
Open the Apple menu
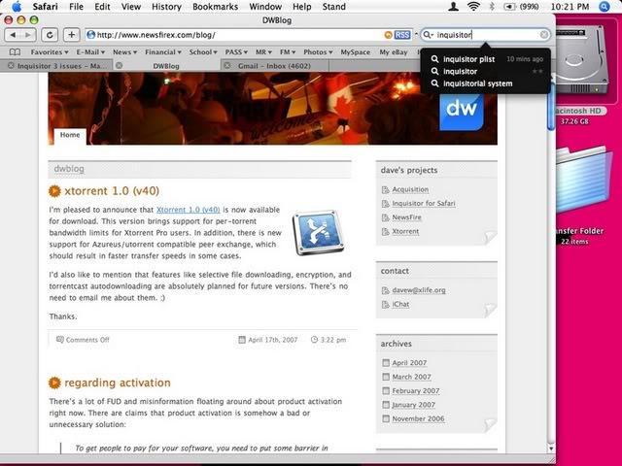coord(17,7)
